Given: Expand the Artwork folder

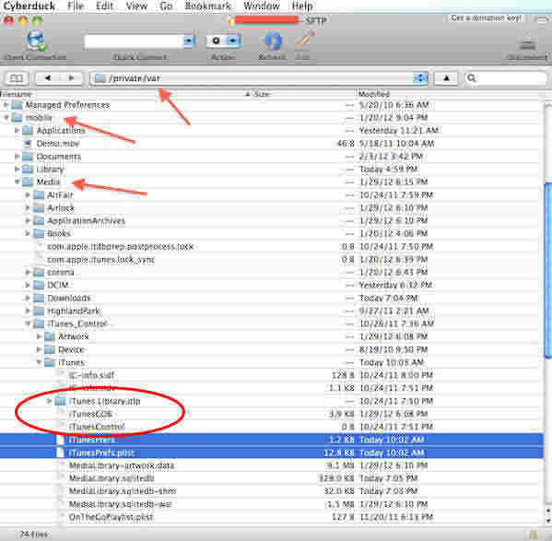Looking at the screenshot, I should [x=39, y=336].
